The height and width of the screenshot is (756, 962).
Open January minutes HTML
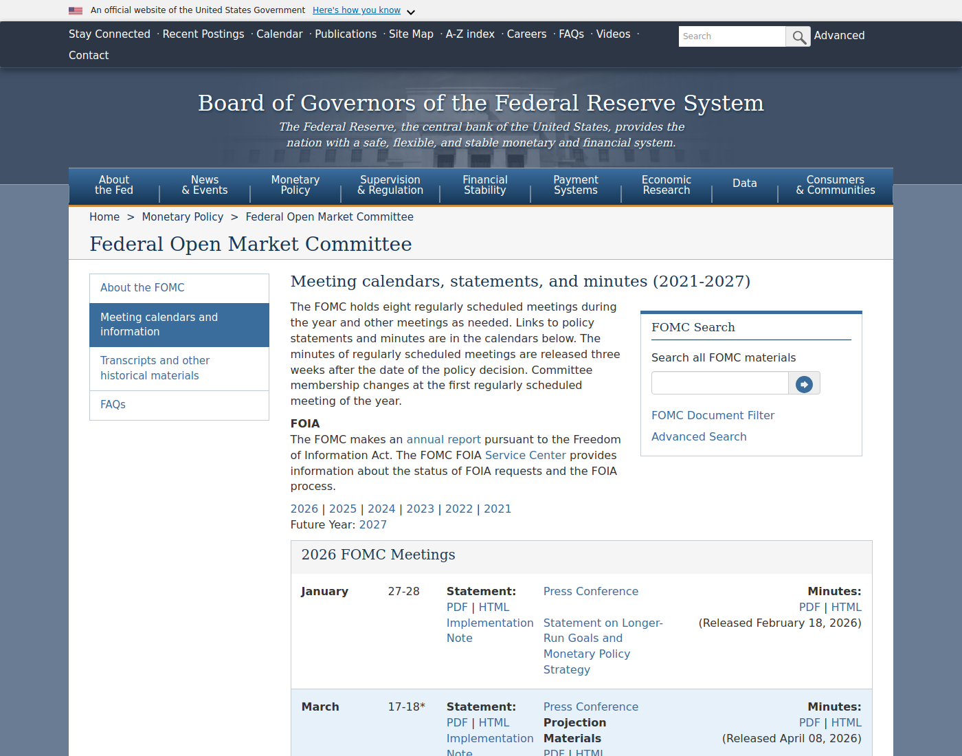point(847,608)
